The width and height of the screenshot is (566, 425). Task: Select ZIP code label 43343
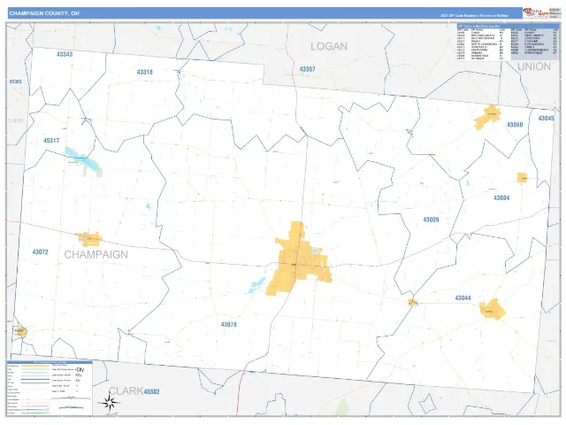tap(65, 54)
